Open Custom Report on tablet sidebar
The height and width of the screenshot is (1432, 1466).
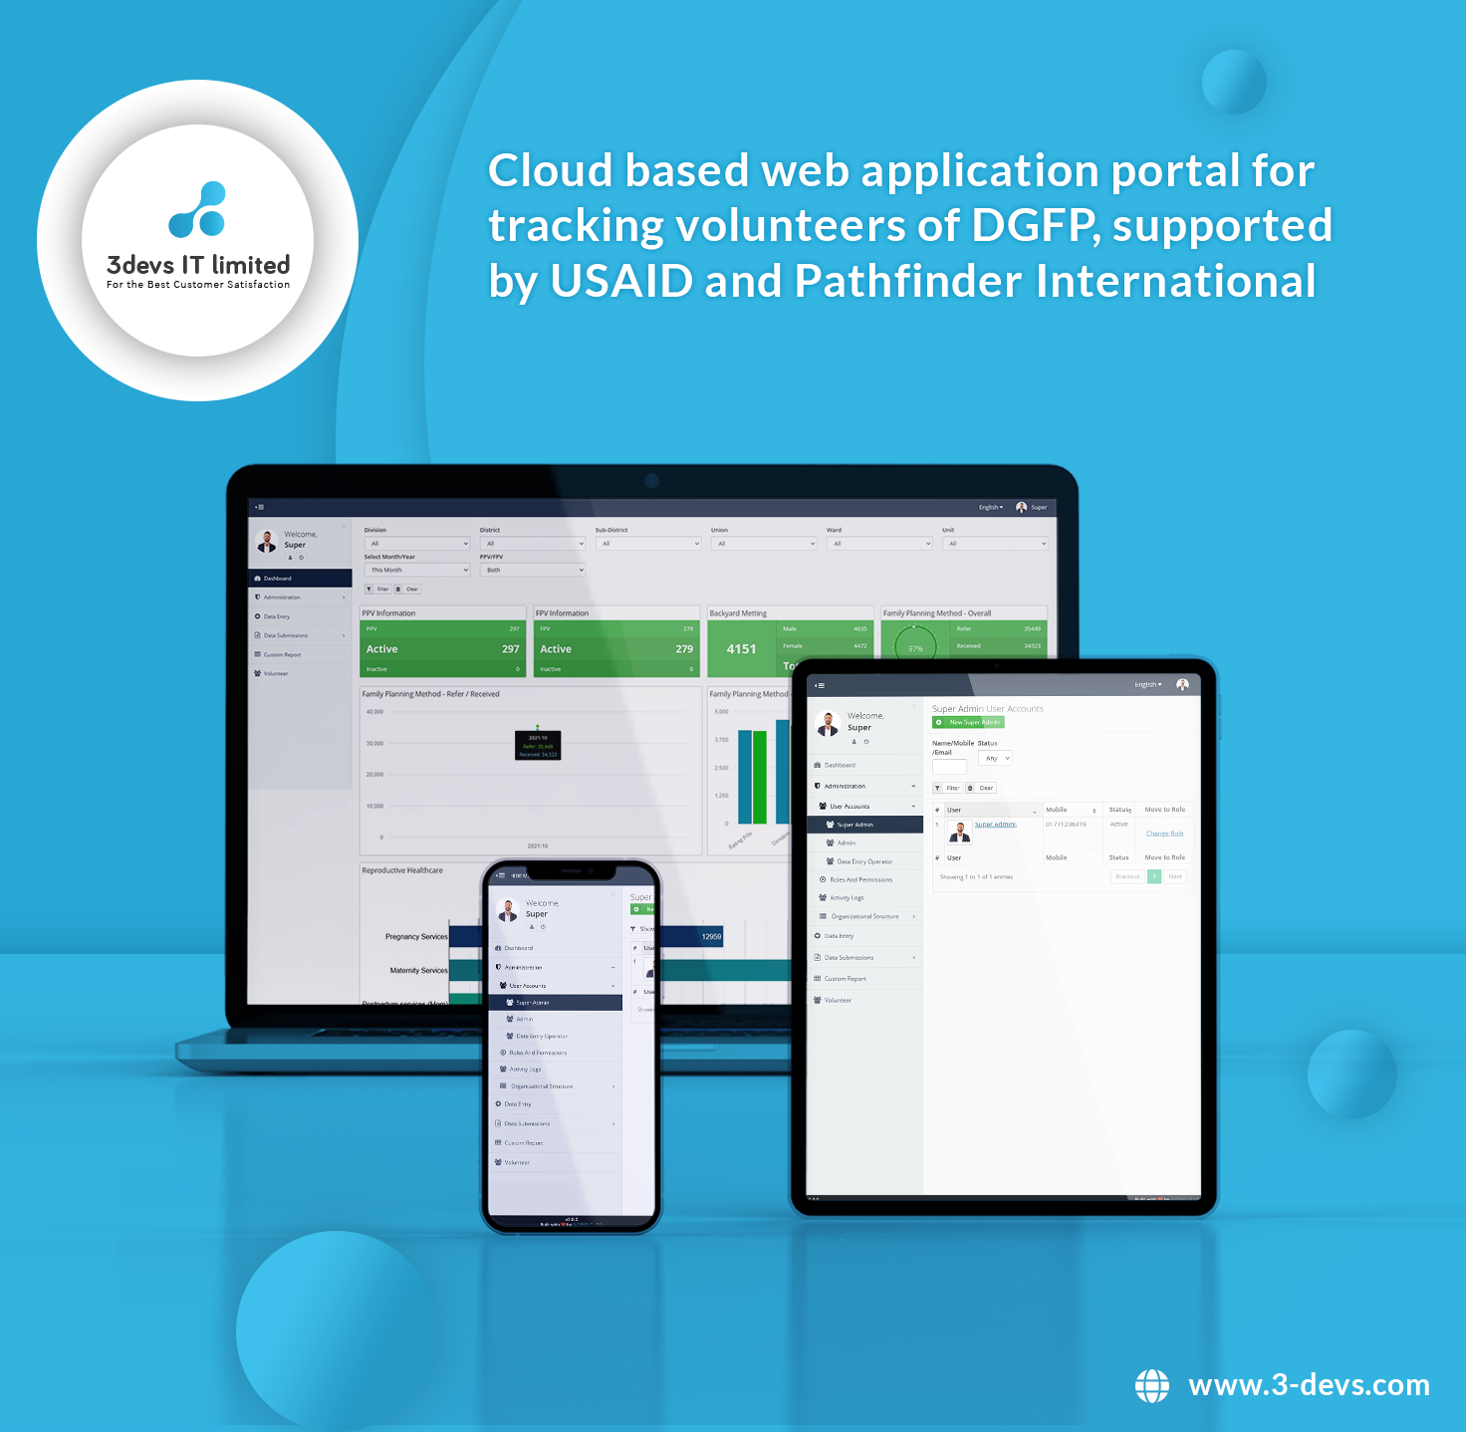[x=864, y=979]
